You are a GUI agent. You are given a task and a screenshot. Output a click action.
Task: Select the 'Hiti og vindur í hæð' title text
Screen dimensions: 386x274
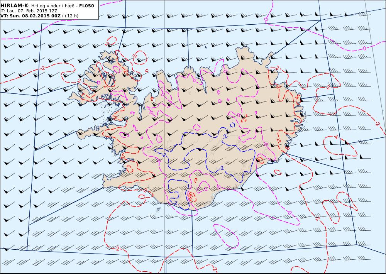click(52, 6)
